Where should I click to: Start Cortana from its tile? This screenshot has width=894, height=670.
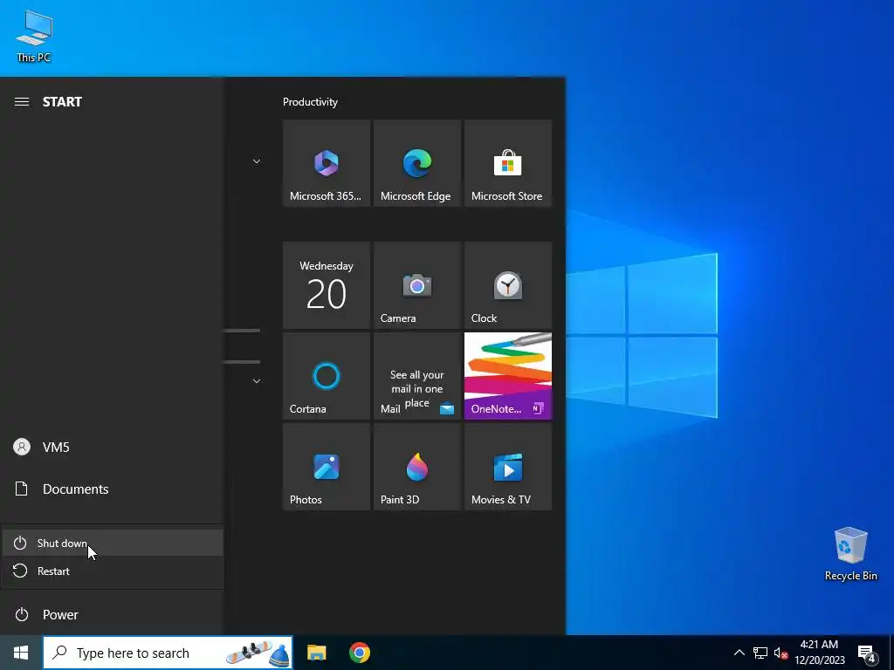(x=327, y=376)
